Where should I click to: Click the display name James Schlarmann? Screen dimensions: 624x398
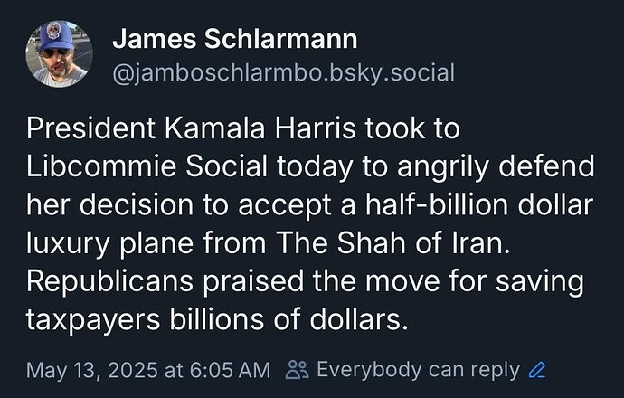pyautogui.click(x=235, y=39)
